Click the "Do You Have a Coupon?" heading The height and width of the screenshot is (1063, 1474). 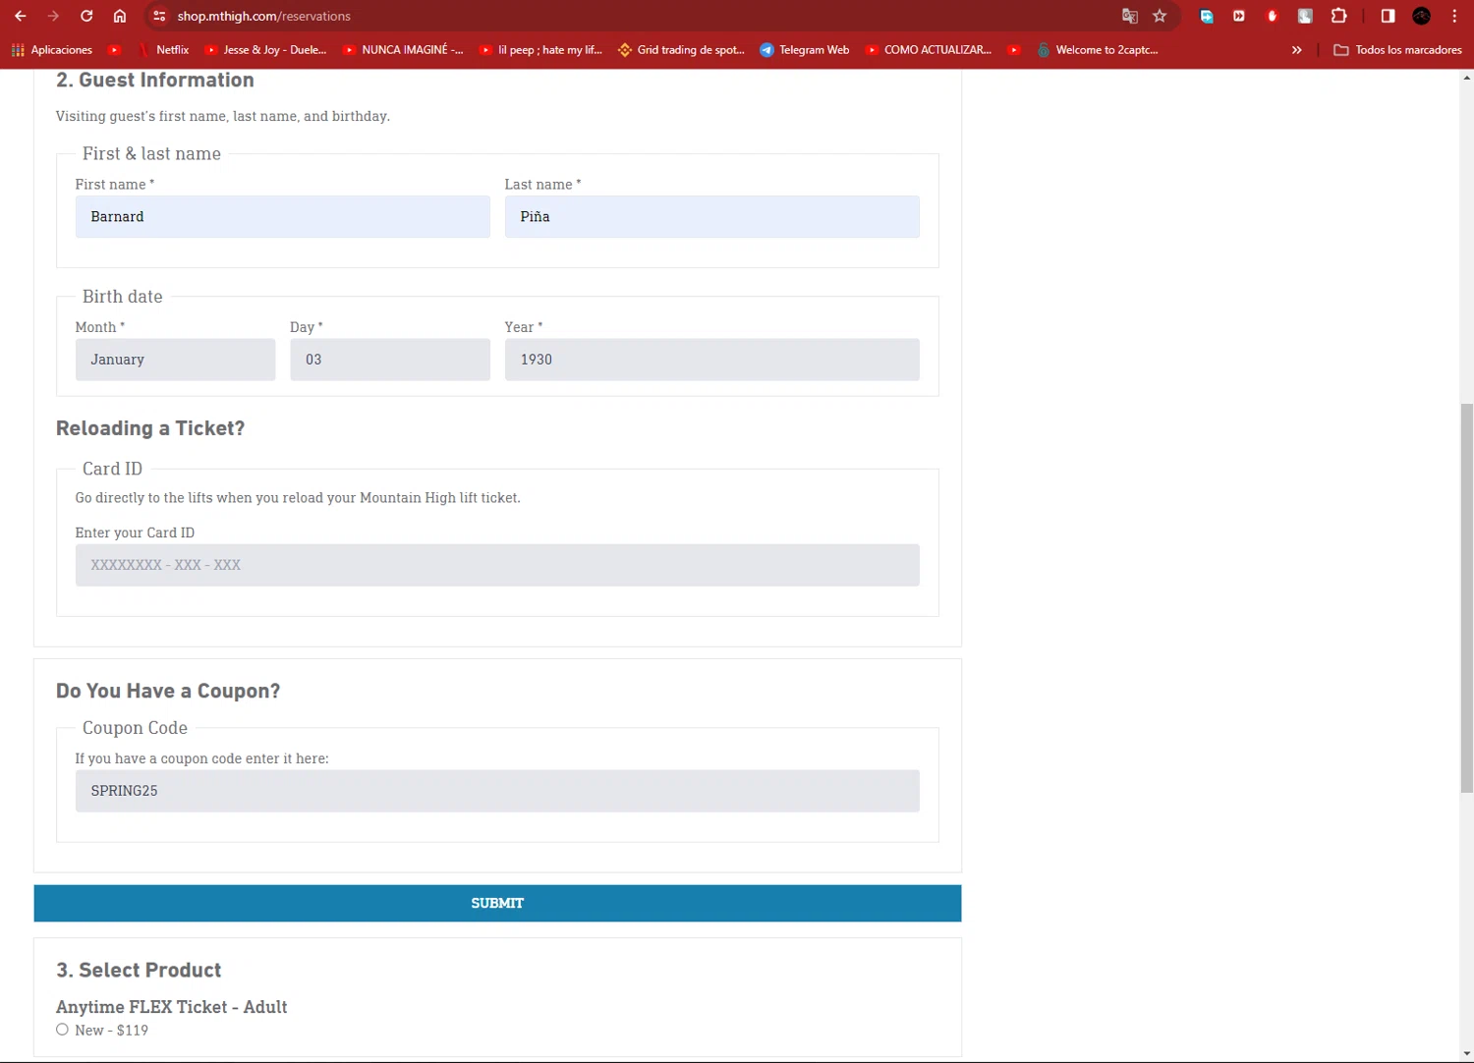tap(168, 691)
